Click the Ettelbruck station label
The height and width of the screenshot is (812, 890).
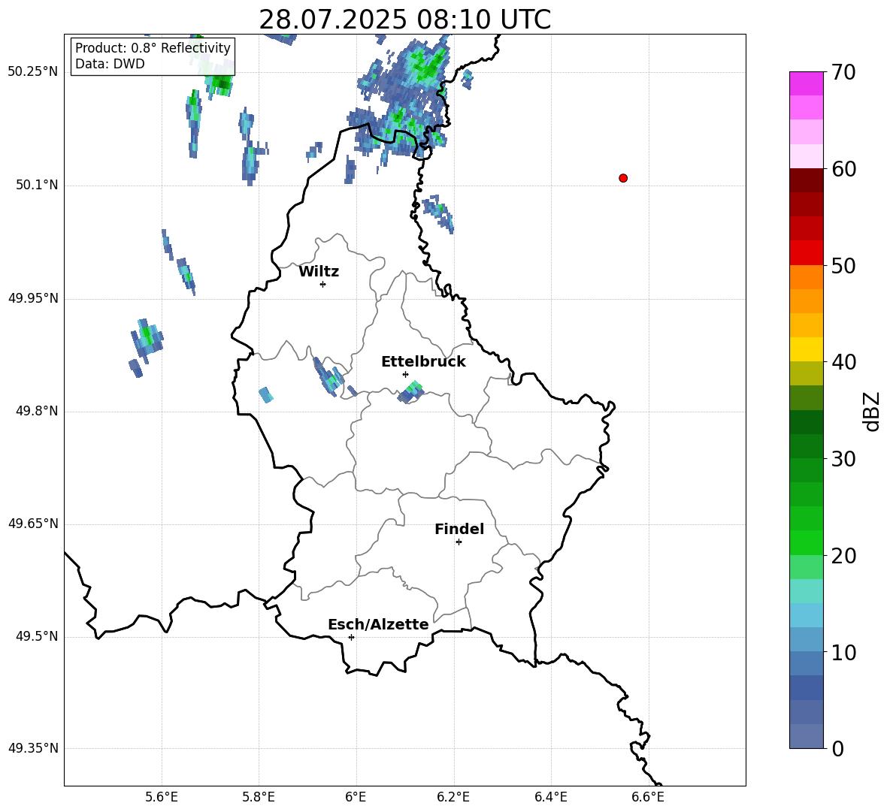(423, 362)
